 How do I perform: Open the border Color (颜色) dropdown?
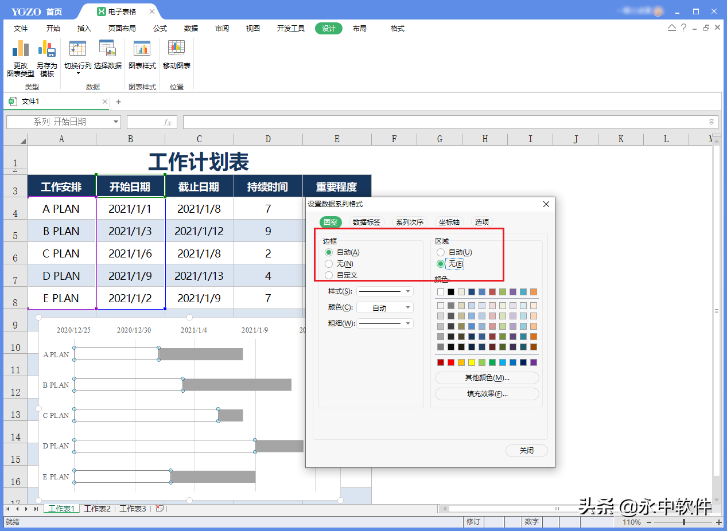(384, 308)
